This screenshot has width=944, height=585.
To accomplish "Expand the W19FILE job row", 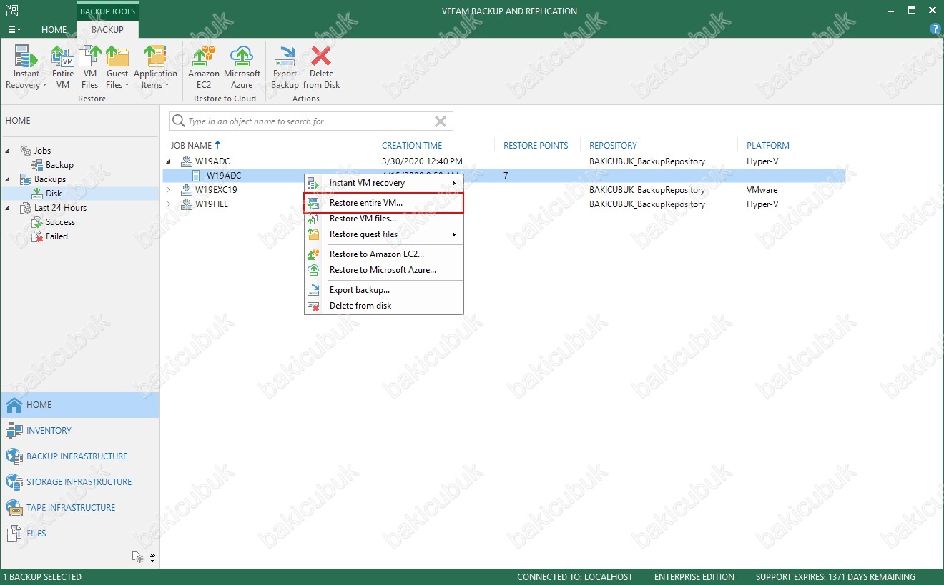I will [169, 204].
